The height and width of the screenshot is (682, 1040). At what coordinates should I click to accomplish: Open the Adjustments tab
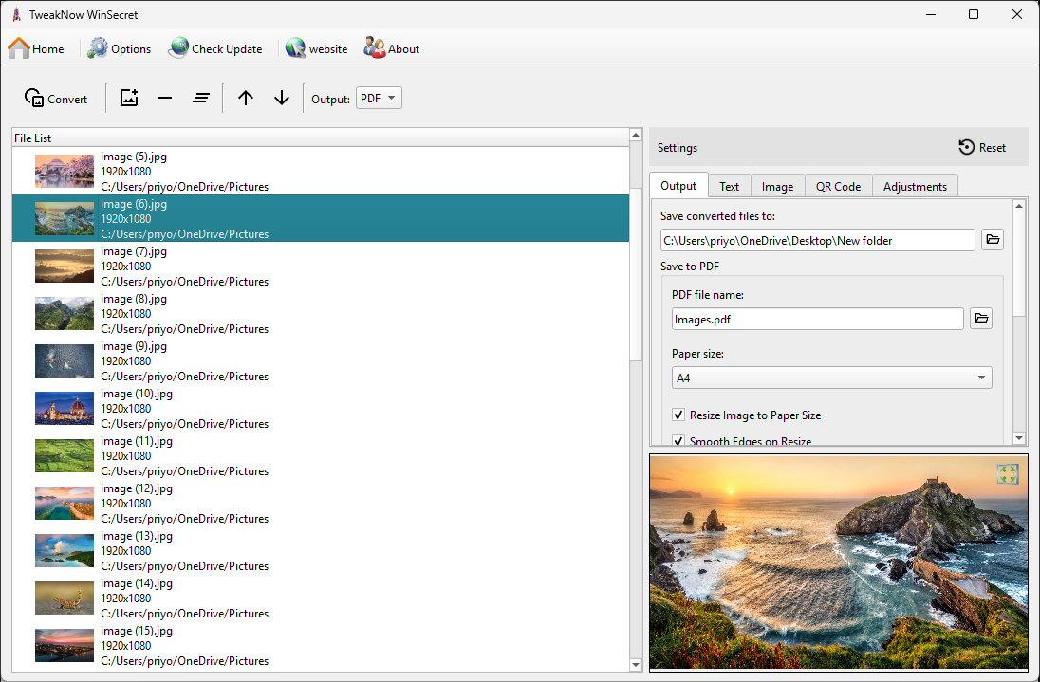(x=915, y=186)
